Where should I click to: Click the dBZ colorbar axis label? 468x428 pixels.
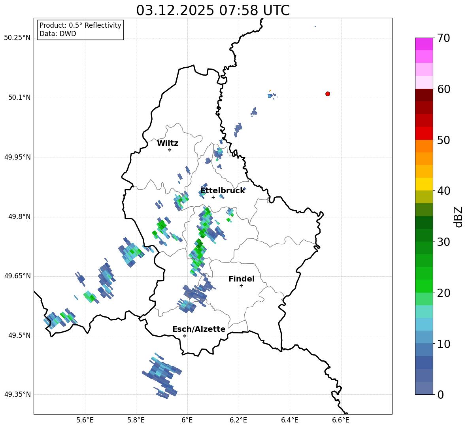pos(459,217)
